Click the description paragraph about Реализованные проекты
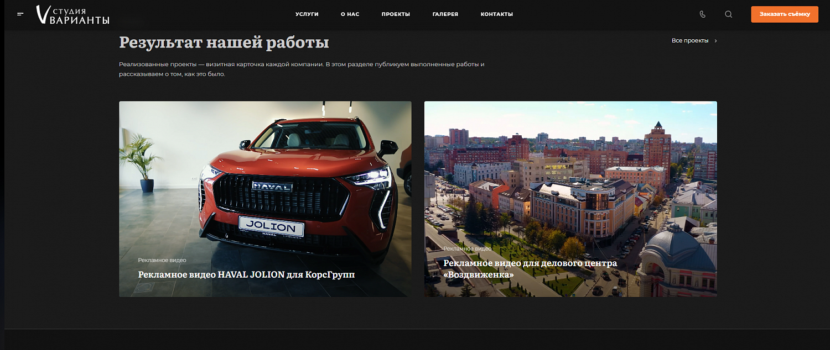This screenshot has width=830, height=350. coord(302,69)
